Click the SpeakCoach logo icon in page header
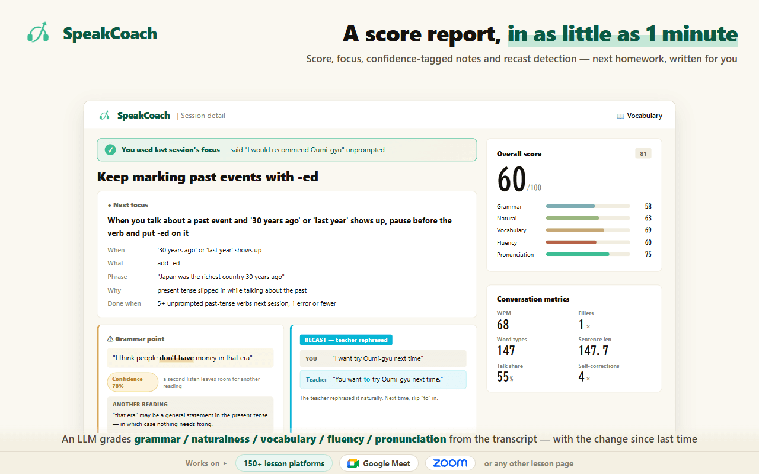The width and height of the screenshot is (759, 474). click(38, 33)
